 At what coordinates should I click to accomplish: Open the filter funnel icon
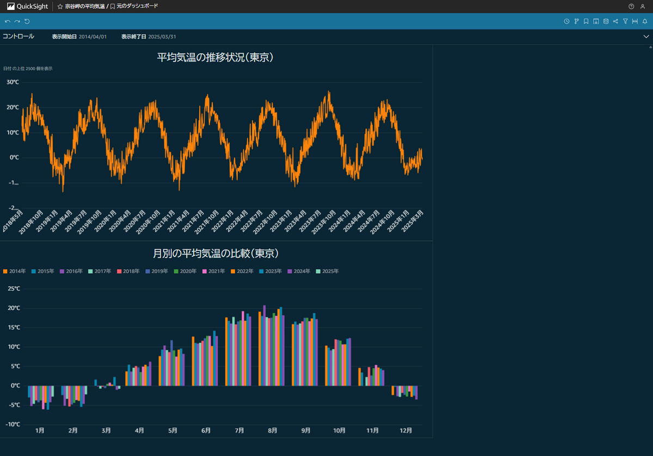pos(625,21)
